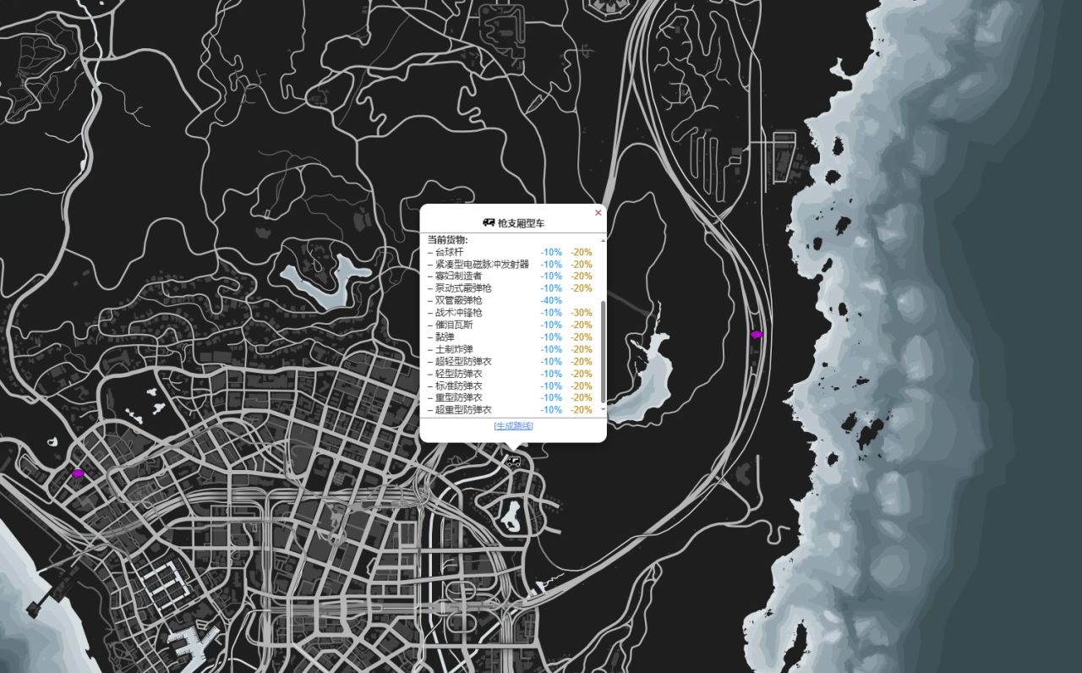Image resolution: width=1082 pixels, height=673 pixels.
Task: Click the -30% discount for 战术冲锋枪
Action: pyautogui.click(x=582, y=313)
